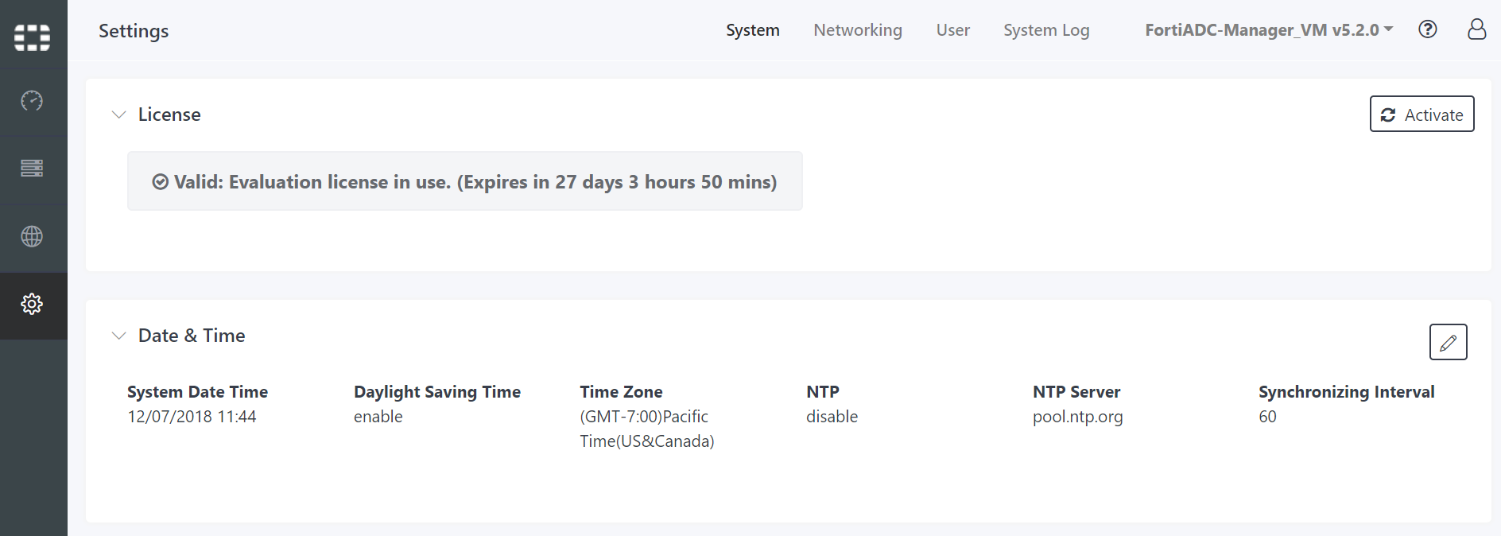Click the Time Zone label

click(x=621, y=392)
